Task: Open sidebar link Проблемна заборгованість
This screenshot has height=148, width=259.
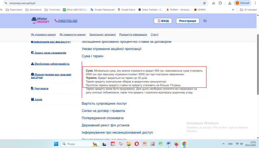Action: 50,64
